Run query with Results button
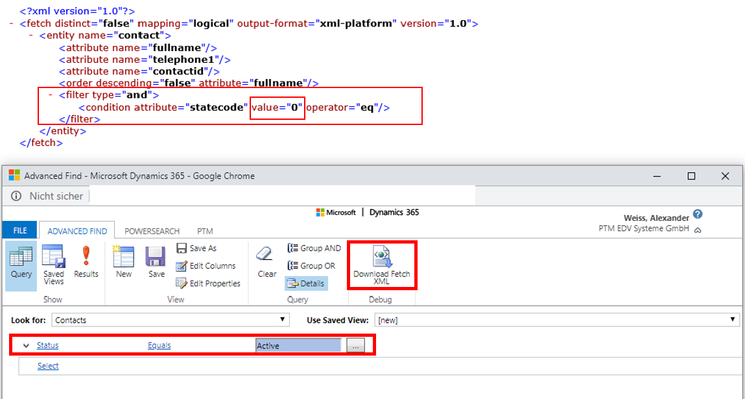Screen dimensions: 745x399 [x=86, y=262]
